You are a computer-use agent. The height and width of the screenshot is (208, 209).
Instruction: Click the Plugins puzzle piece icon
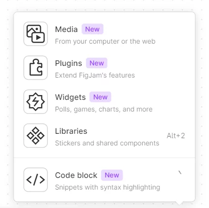tap(35, 68)
